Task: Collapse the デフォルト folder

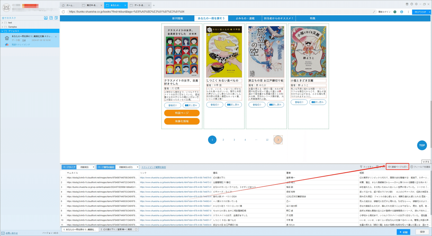Action: [x=2, y=31]
